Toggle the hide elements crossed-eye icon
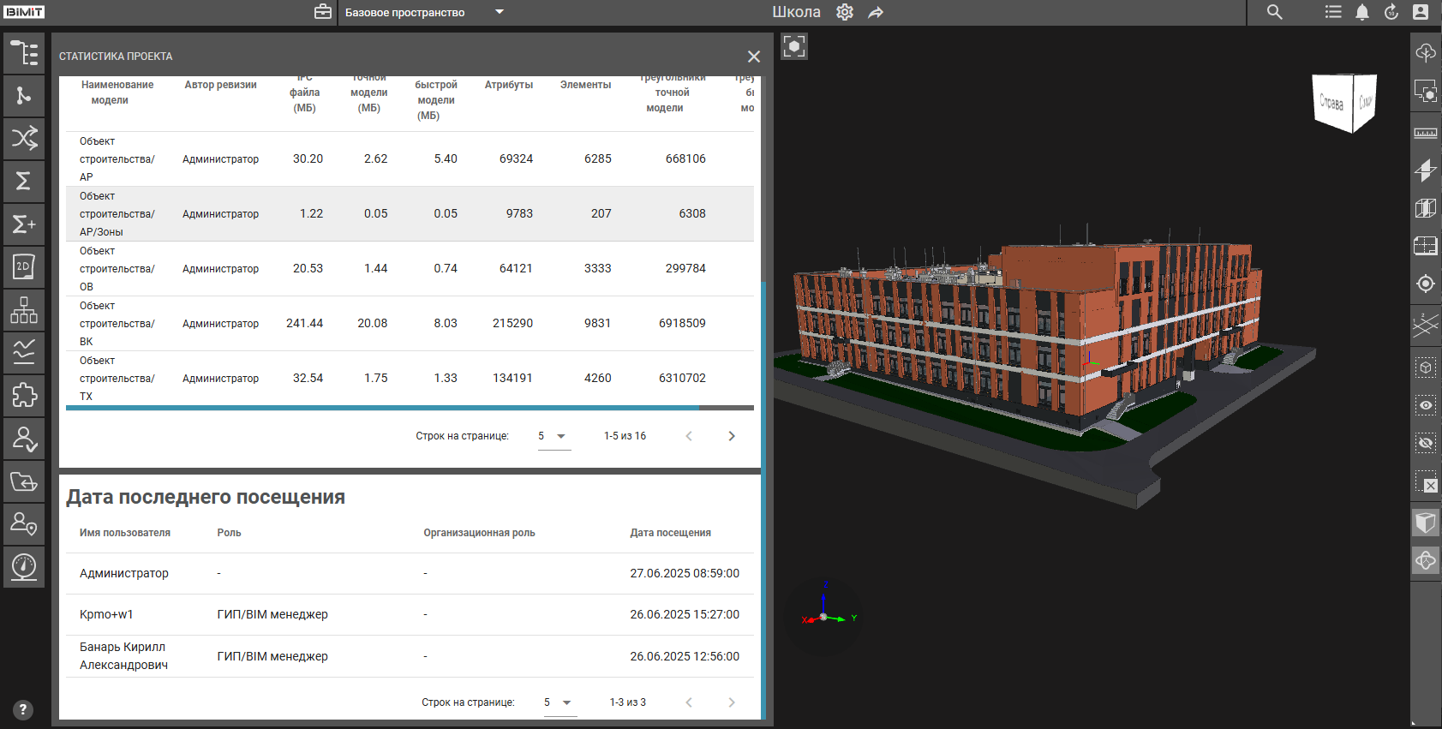The height and width of the screenshot is (729, 1442). click(x=1425, y=443)
